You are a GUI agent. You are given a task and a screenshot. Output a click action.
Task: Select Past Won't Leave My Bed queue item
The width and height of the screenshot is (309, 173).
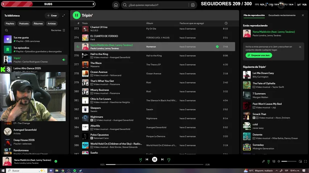[x=273, y=106]
